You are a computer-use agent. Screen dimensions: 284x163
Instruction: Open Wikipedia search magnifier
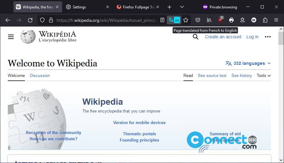(x=196, y=37)
